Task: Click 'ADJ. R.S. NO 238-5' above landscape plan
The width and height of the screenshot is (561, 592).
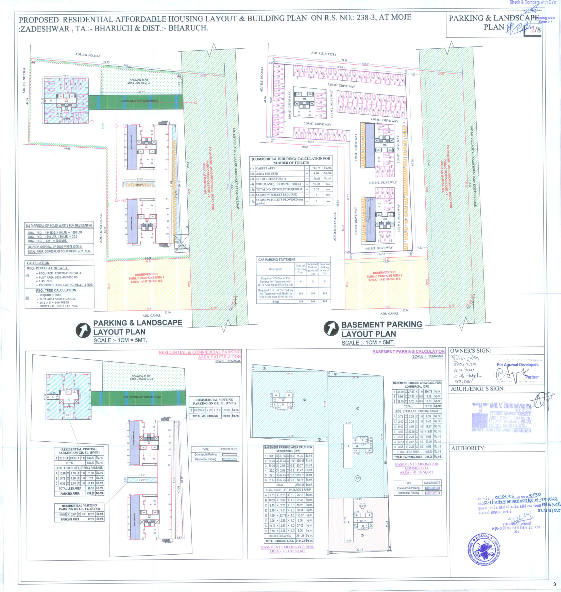Action: coord(88,55)
